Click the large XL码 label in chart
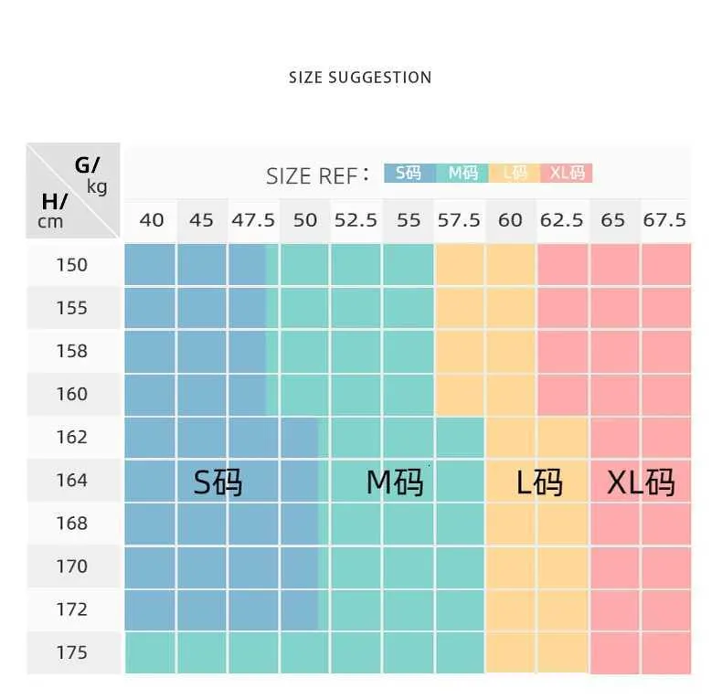 click(x=641, y=482)
